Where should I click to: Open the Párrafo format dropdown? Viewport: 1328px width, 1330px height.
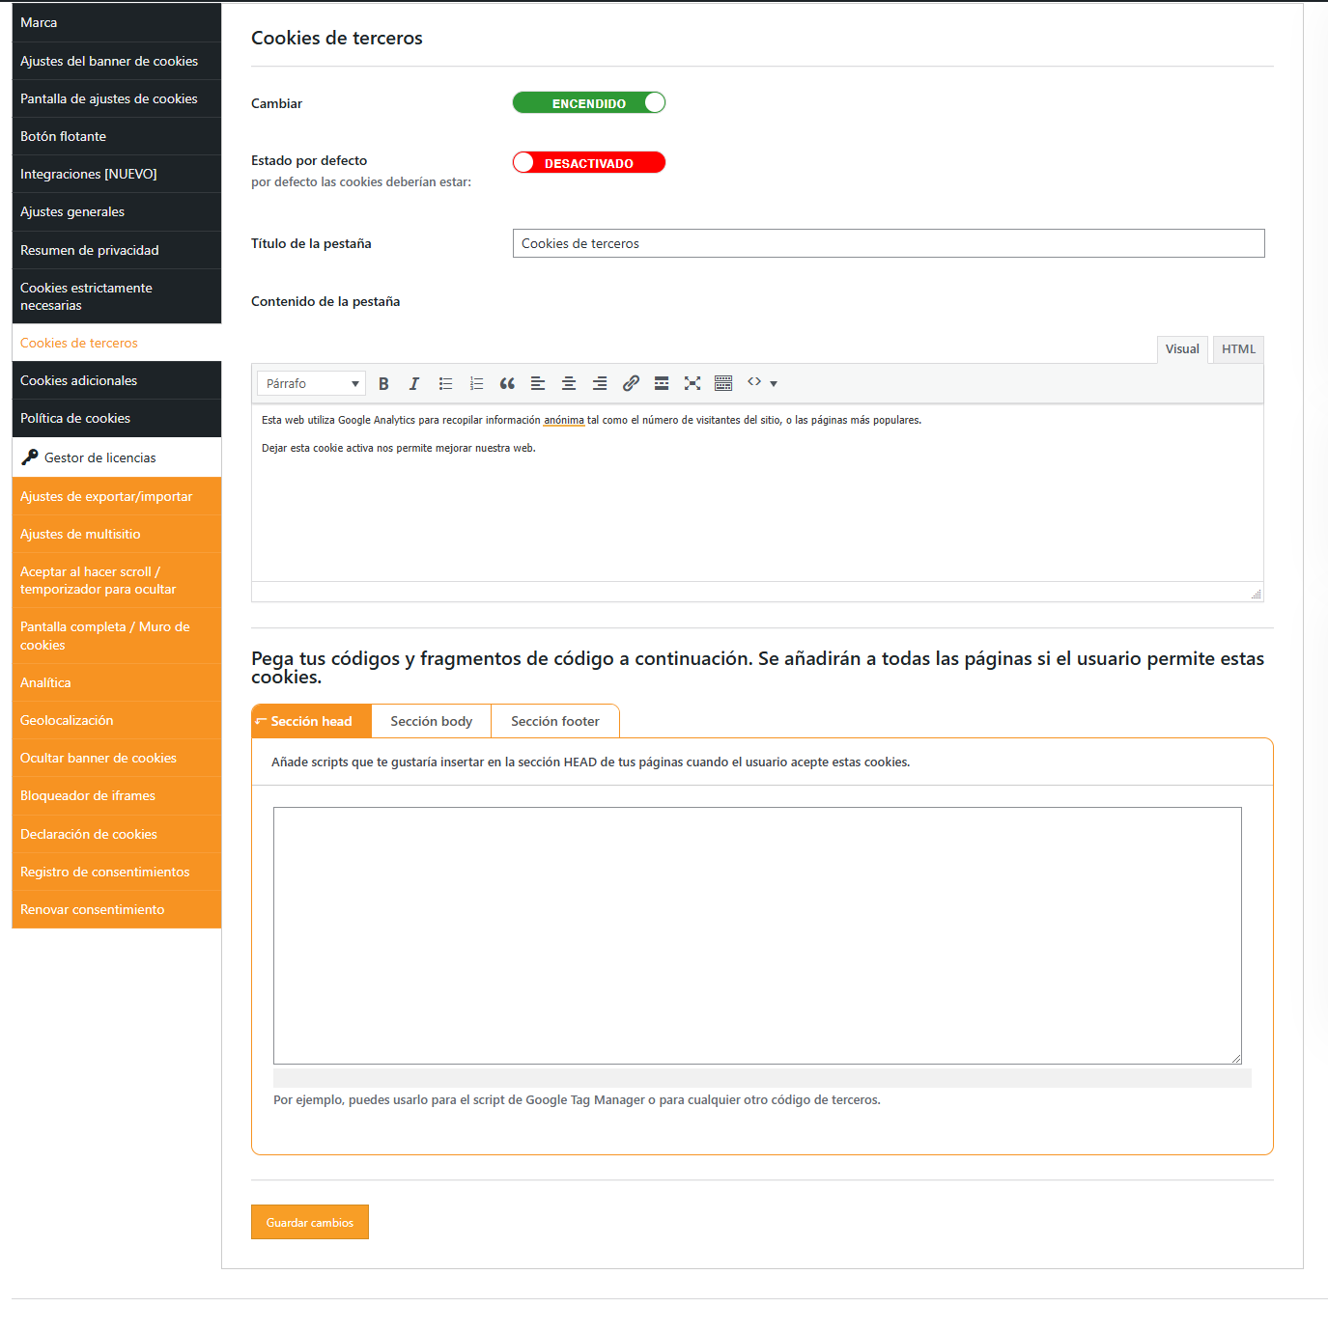tap(312, 383)
